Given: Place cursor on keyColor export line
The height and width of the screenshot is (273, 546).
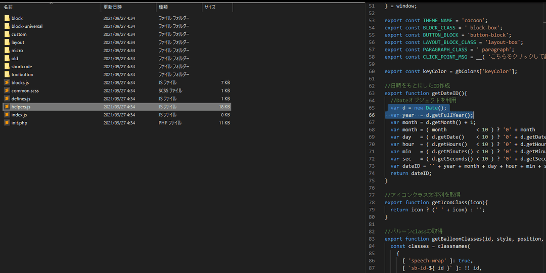Looking at the screenshot, I should coord(451,71).
